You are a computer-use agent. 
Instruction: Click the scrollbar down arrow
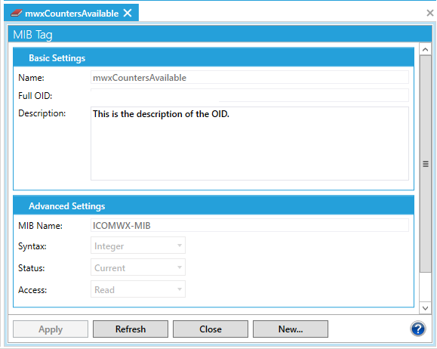click(425, 308)
